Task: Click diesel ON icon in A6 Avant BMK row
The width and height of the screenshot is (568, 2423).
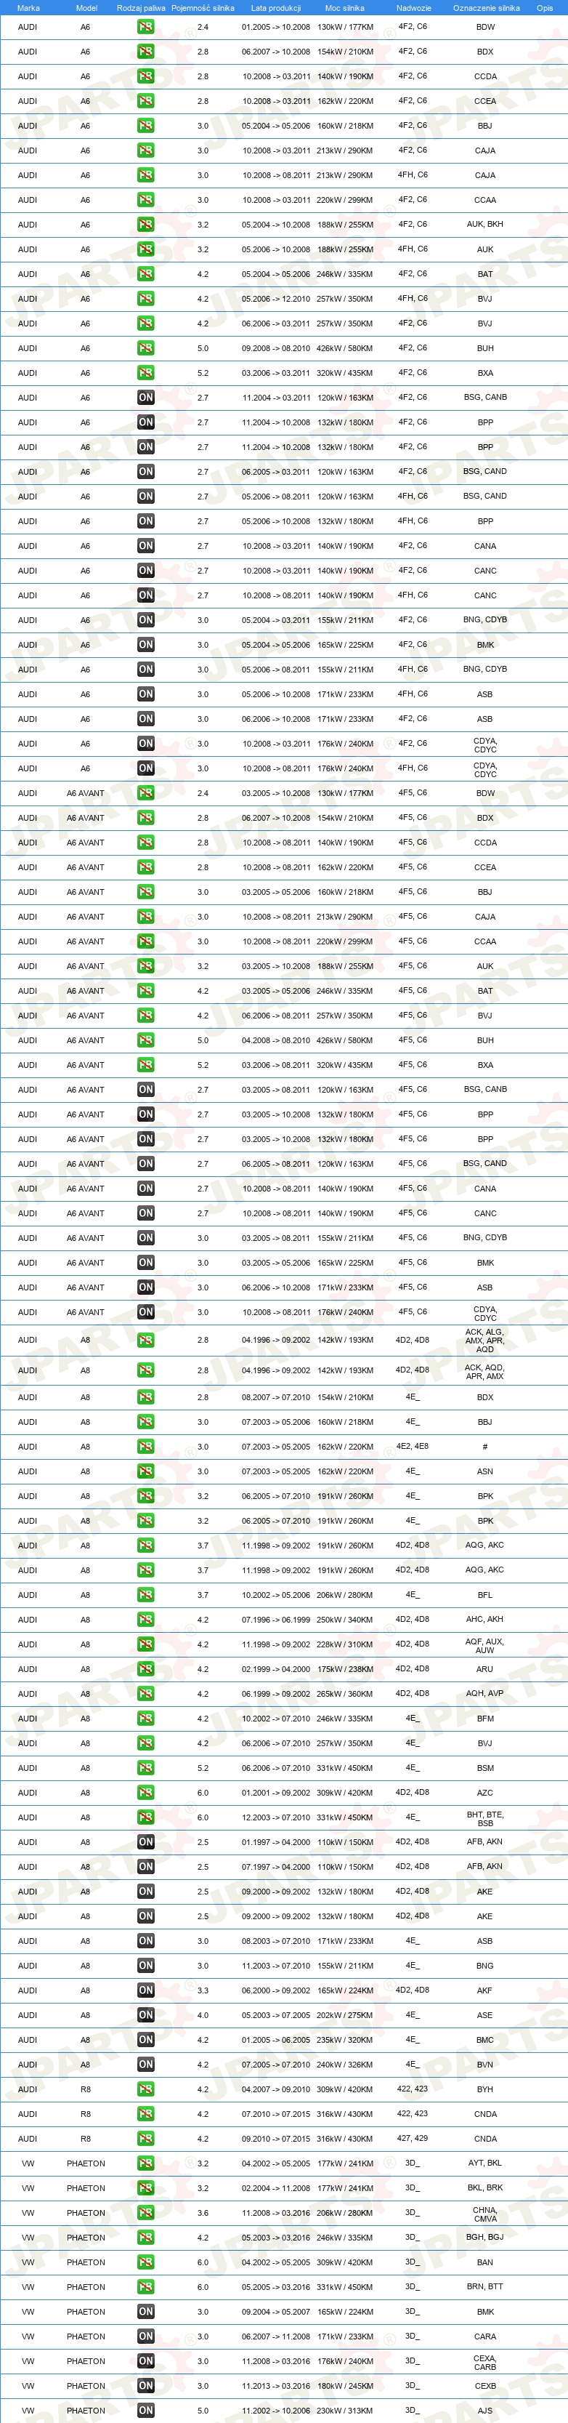Action: [146, 1262]
